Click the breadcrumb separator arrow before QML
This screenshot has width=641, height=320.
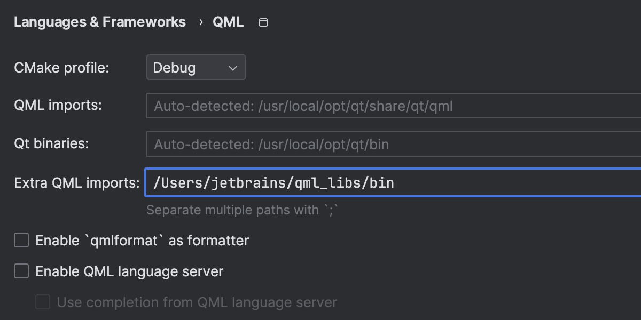201,22
